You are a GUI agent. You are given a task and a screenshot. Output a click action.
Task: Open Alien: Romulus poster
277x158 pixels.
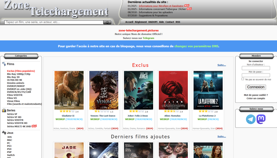pyautogui.click(x=173, y=90)
